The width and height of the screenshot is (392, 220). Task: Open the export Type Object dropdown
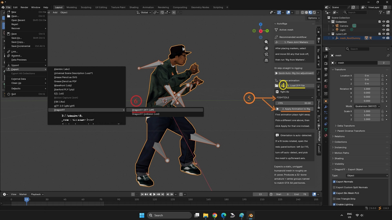point(367,176)
